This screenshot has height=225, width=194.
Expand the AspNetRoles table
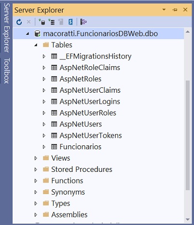44,79
